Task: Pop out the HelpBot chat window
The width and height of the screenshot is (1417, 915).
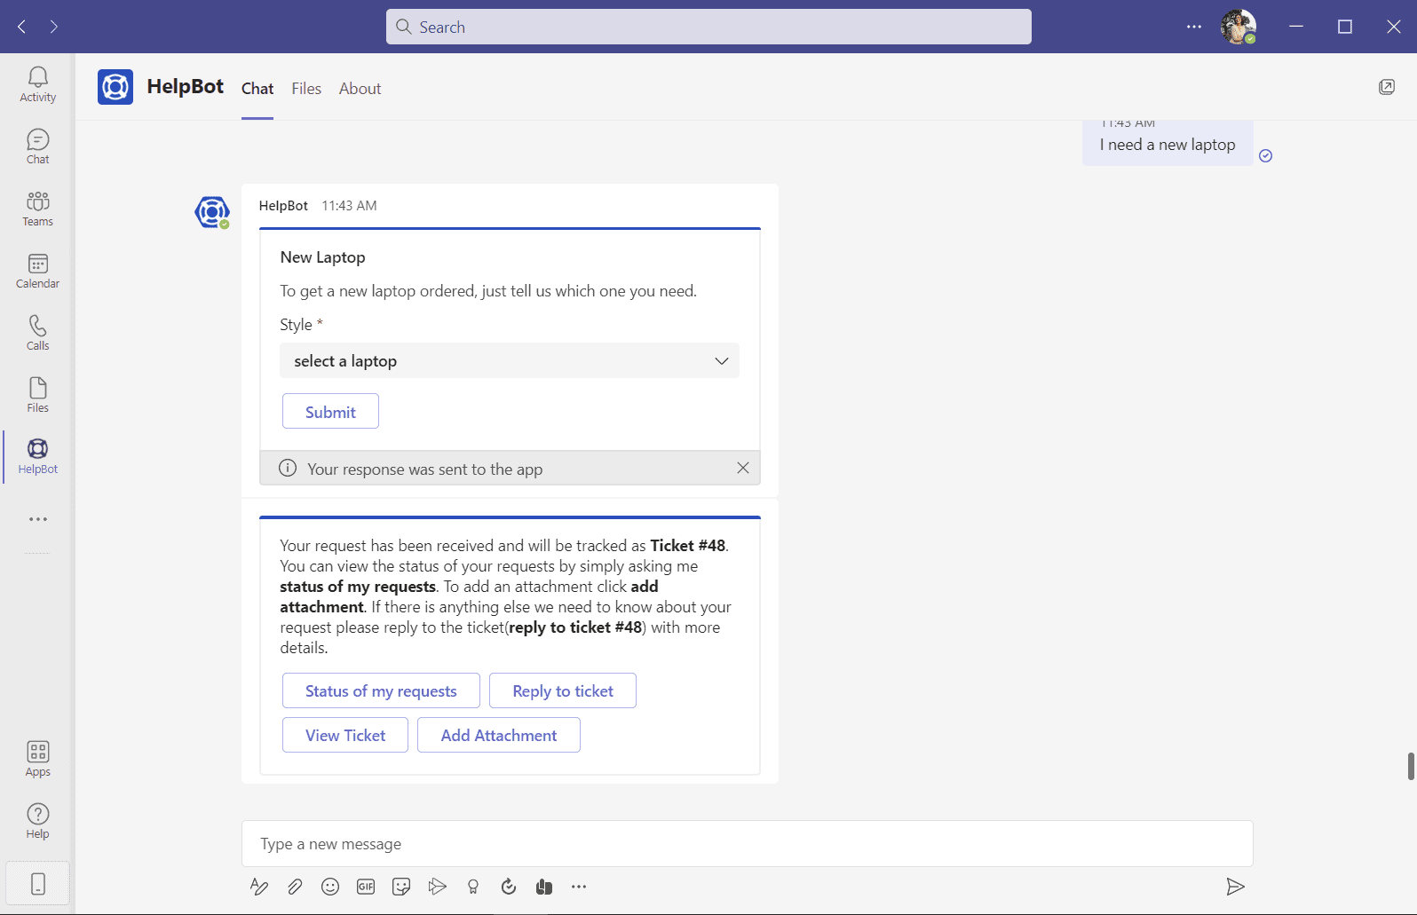Action: pos(1387,87)
